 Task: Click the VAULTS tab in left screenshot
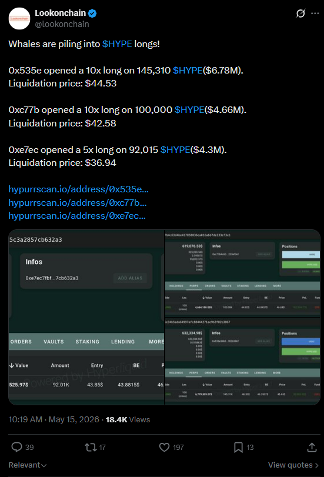coord(54,342)
